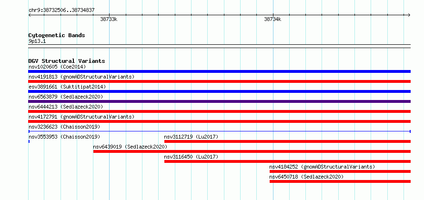Click the red bar under nsv4191813
424x200 pixels.
219,81
